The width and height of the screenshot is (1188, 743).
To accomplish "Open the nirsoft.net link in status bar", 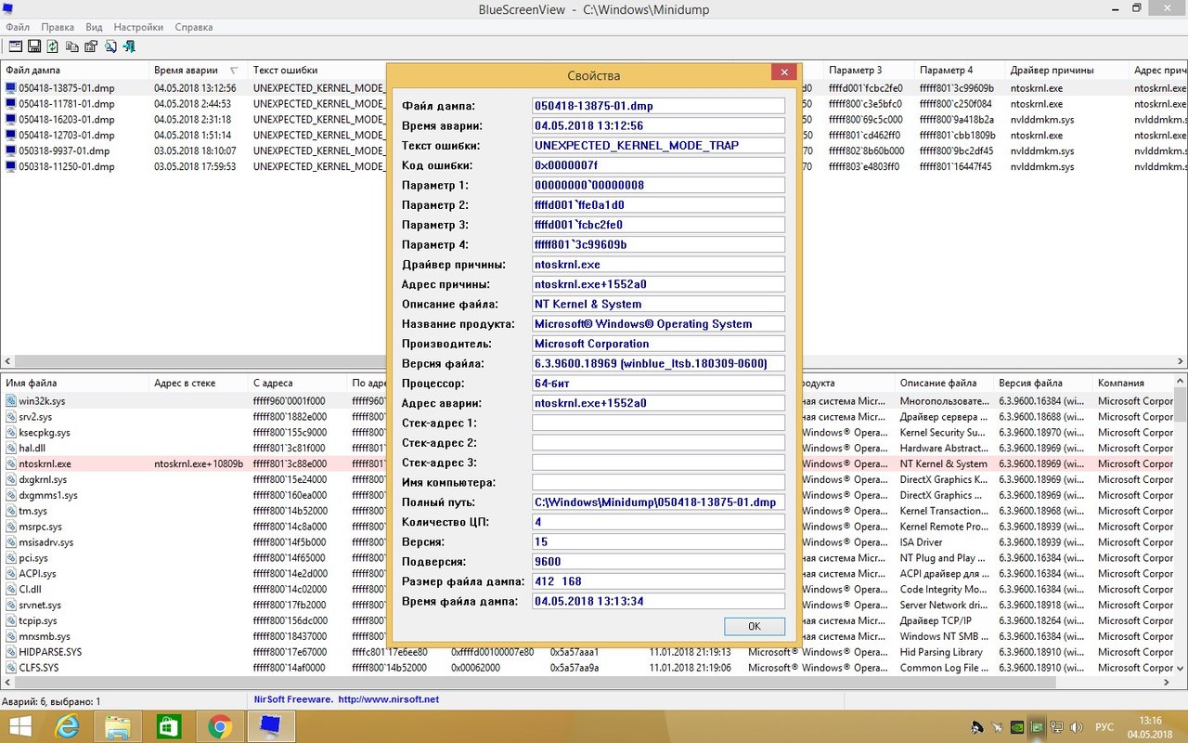I will tap(388, 699).
